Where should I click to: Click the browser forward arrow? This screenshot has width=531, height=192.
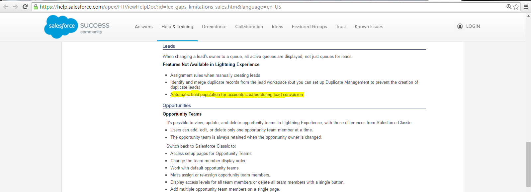(x=15, y=7)
